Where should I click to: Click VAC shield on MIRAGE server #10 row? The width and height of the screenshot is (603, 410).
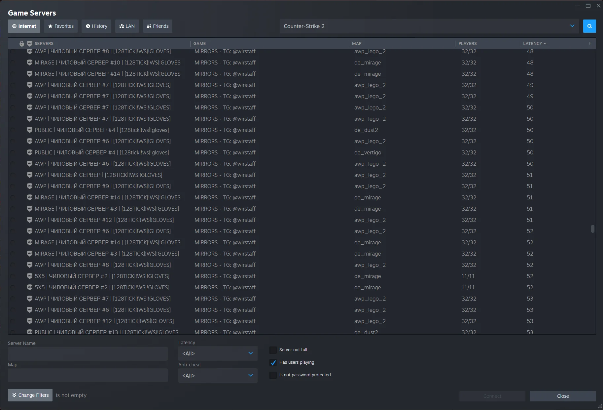pyautogui.click(x=30, y=62)
